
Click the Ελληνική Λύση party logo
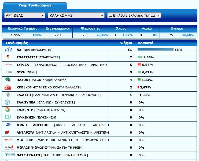[8, 95]
